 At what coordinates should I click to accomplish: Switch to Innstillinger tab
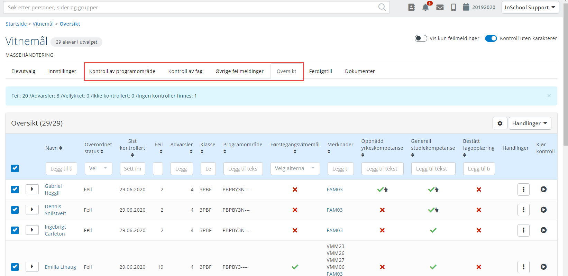click(62, 71)
